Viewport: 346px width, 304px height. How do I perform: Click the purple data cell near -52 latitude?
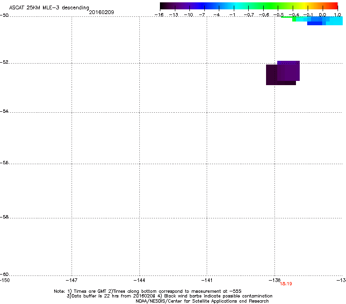[x=288, y=71]
